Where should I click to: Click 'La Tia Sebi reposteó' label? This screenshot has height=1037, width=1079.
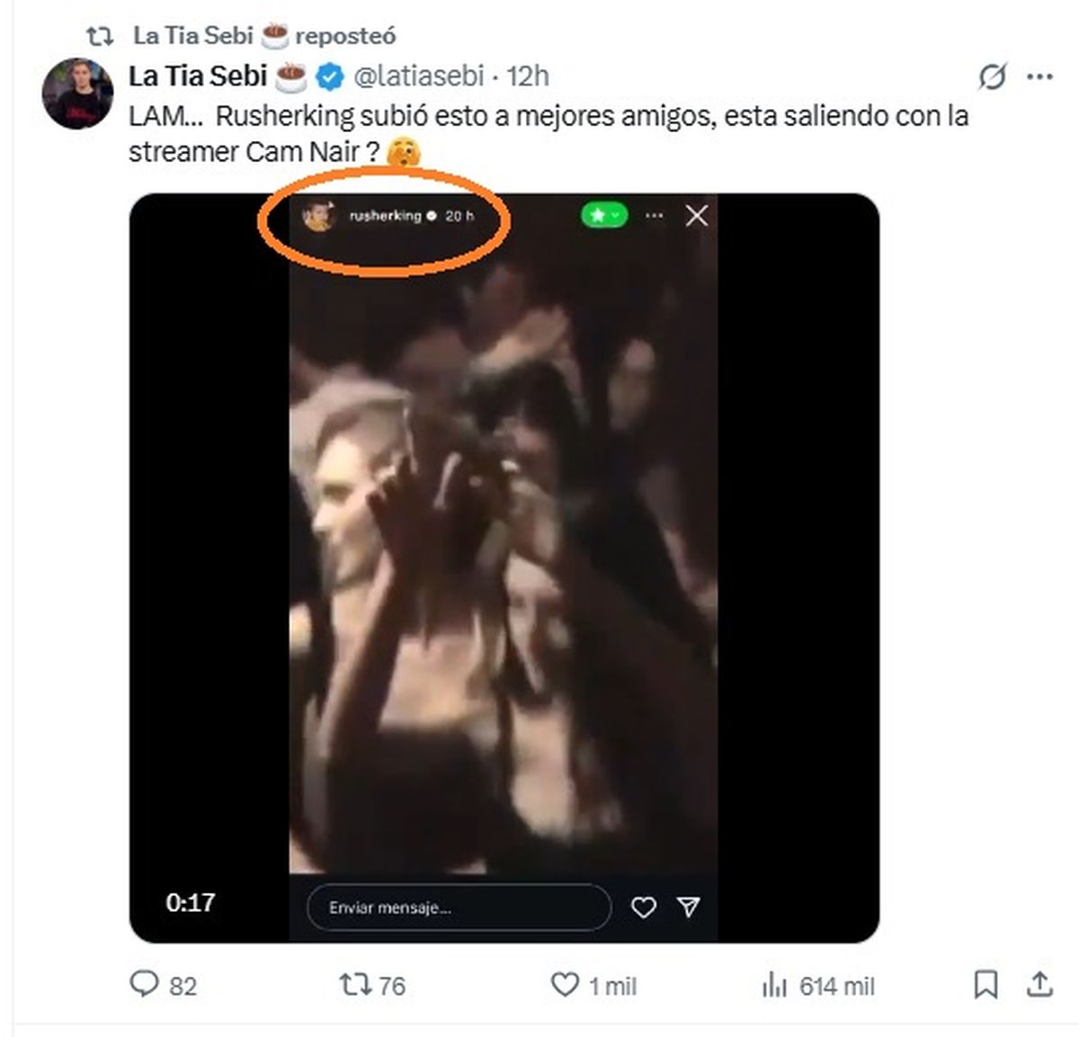click(263, 36)
